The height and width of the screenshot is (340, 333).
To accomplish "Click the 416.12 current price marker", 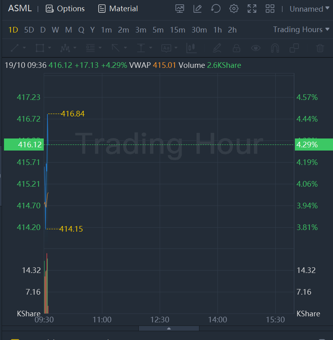I will (23, 145).
